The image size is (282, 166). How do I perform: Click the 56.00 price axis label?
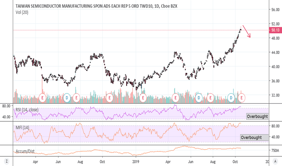tap(275, 10)
